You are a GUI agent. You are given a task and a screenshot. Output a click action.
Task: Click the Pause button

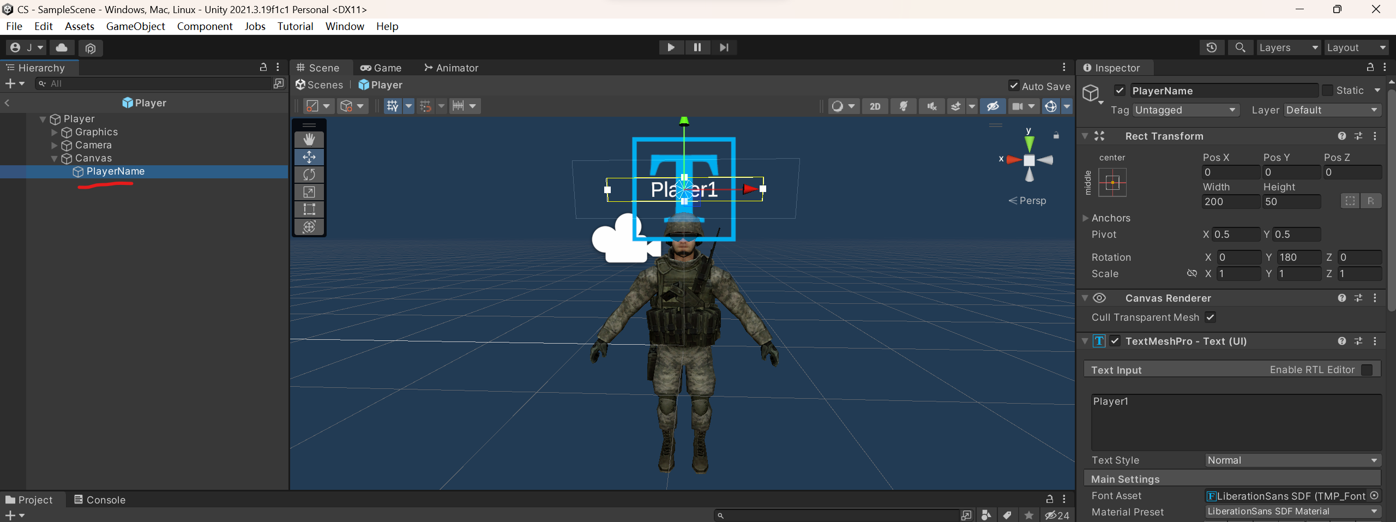point(697,47)
